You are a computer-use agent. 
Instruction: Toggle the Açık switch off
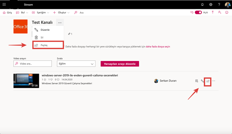pos(198,12)
